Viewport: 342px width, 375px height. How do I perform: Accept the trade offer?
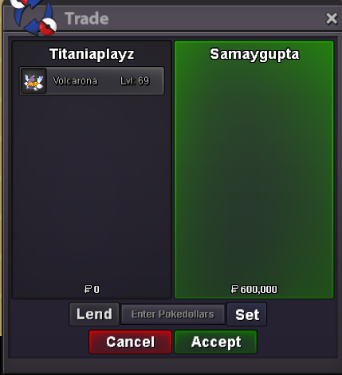215,342
